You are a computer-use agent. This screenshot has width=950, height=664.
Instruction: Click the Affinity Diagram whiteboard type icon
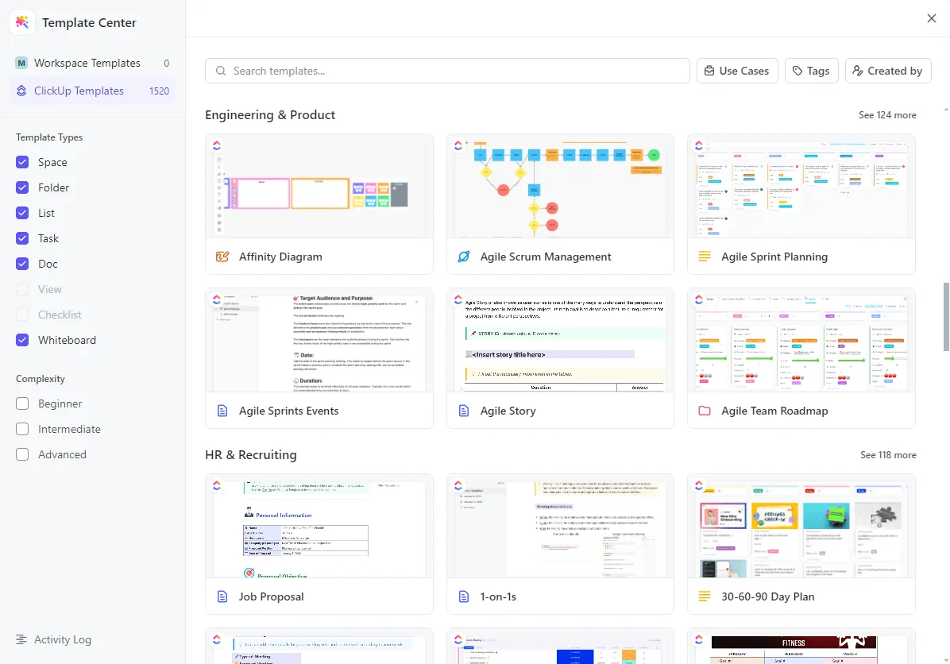tap(222, 257)
